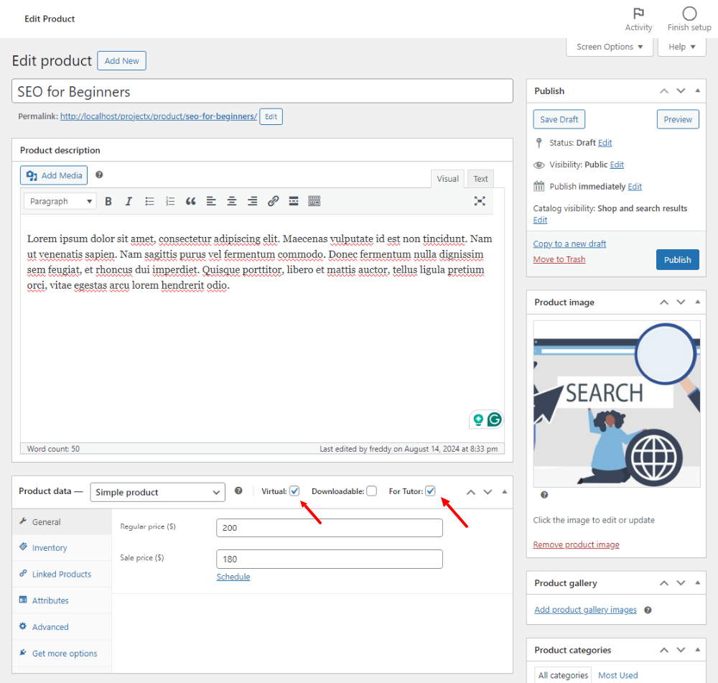Image resolution: width=718 pixels, height=683 pixels.
Task: Apply italic formatting in editor toolbar
Action: point(129,201)
